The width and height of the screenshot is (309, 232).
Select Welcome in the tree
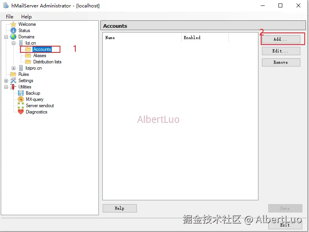coord(27,24)
